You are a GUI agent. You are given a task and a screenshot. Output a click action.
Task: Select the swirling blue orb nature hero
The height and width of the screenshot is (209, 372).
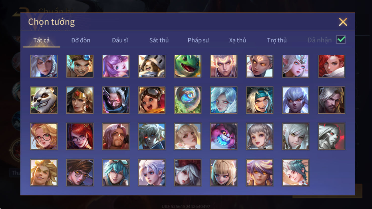coord(188,100)
